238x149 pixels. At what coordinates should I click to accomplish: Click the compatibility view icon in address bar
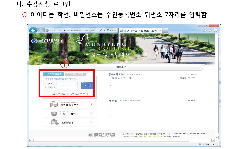108,30
